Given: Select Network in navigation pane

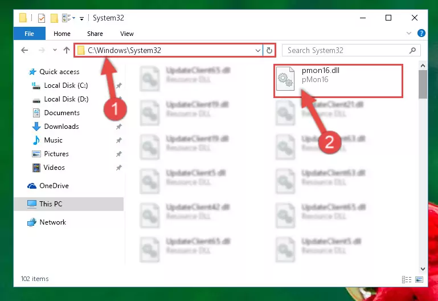Looking at the screenshot, I should click(52, 222).
